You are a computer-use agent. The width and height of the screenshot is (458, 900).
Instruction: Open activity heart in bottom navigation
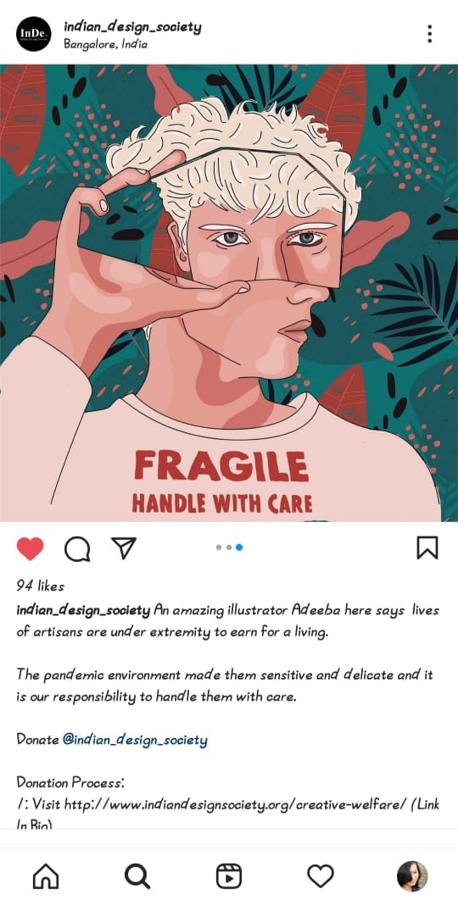[320, 876]
